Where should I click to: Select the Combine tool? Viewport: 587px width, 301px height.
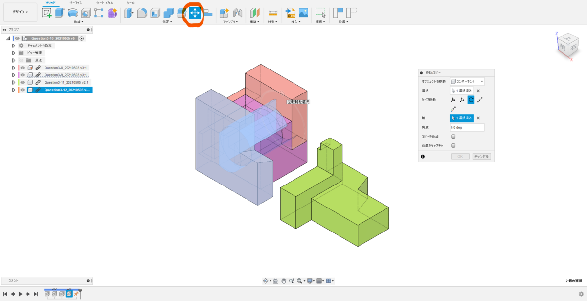pyautogui.click(x=168, y=13)
